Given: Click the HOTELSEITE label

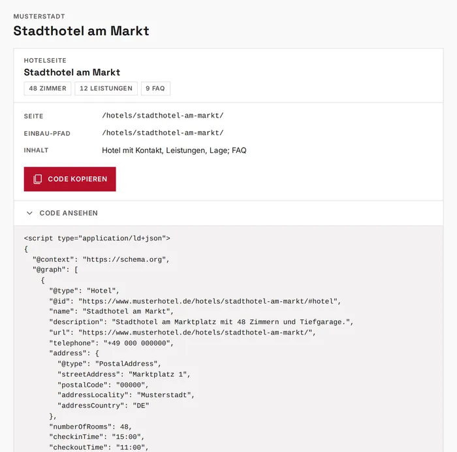Looking at the screenshot, I should 45,60.
